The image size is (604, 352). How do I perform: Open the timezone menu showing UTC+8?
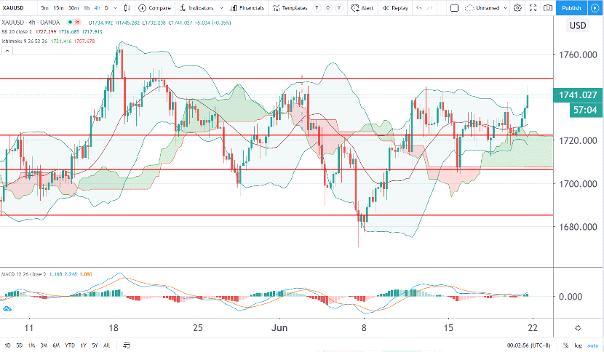click(x=528, y=345)
